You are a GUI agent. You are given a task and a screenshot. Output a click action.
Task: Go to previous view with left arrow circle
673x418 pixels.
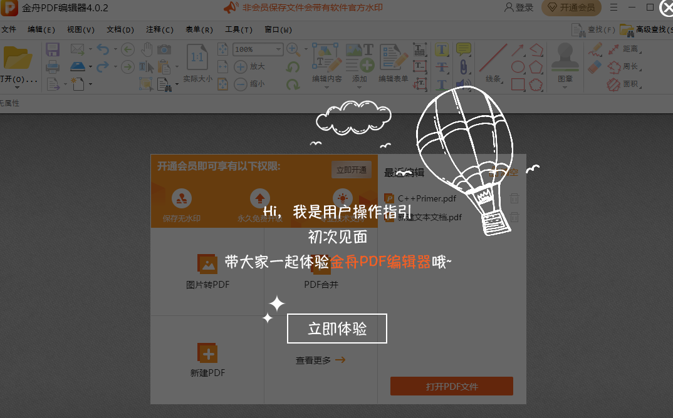click(x=127, y=49)
